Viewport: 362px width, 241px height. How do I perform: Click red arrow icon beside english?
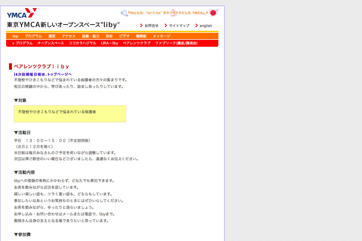pyautogui.click(x=197, y=26)
